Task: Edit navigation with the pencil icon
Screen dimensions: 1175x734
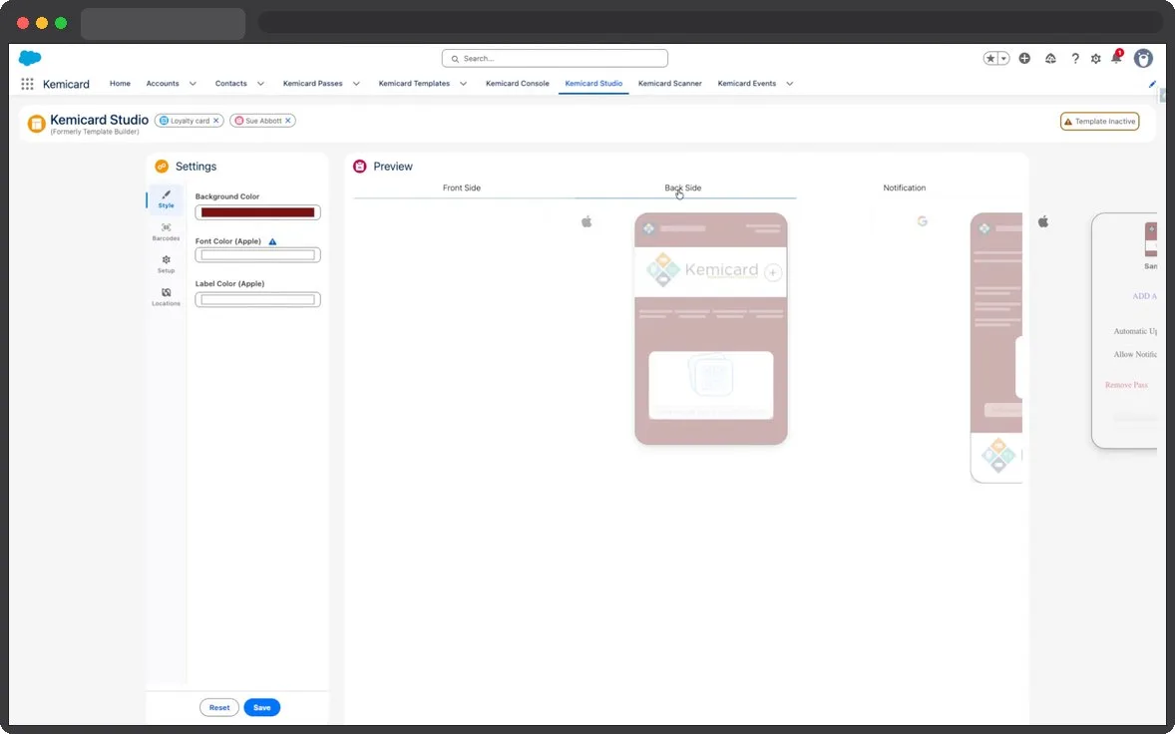Action: point(1152,84)
